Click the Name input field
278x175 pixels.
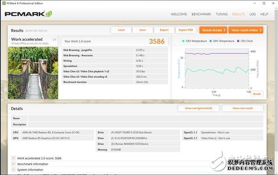[x=146, y=118]
